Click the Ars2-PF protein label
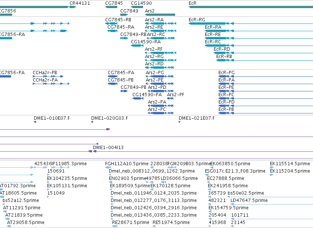Screen dimensions: 313x228 pyautogui.click(x=175, y=95)
